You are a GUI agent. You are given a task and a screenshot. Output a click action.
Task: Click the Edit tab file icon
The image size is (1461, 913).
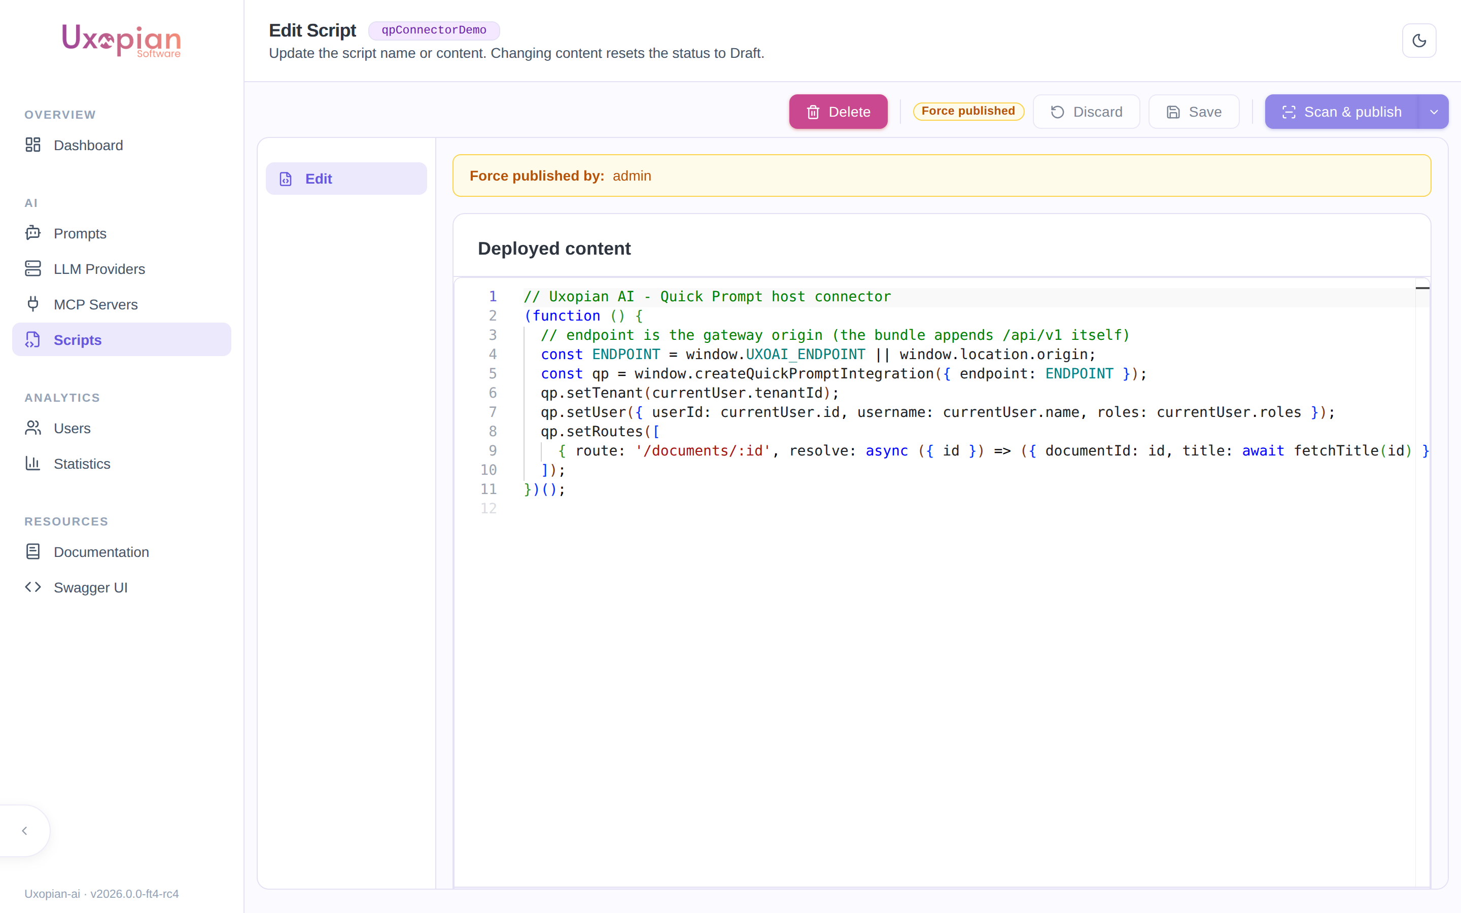pyautogui.click(x=286, y=179)
